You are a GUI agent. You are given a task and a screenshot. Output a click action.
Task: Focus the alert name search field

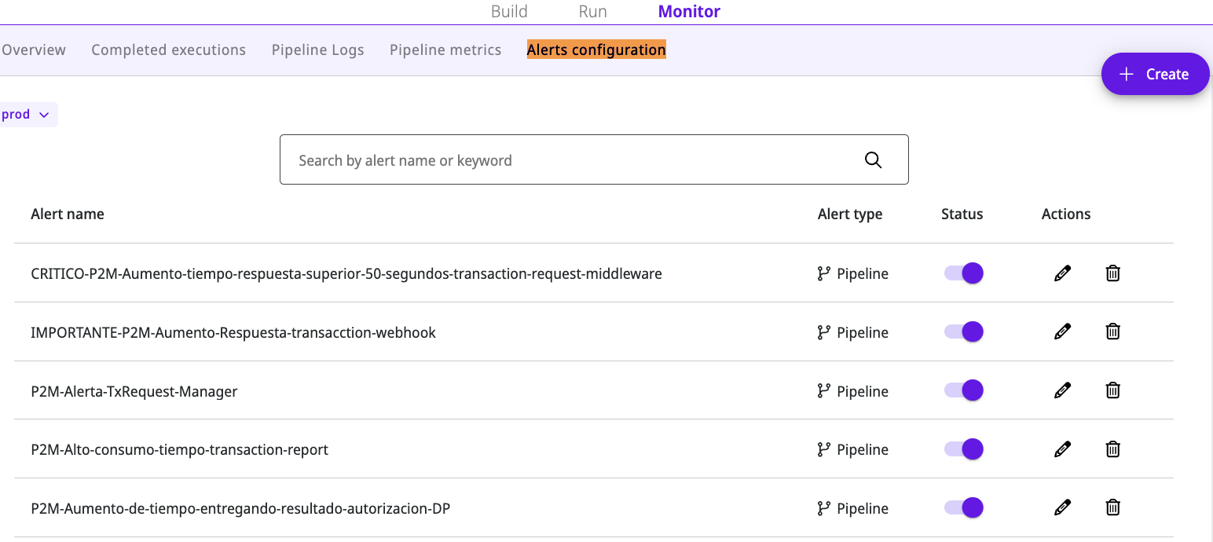566,160
